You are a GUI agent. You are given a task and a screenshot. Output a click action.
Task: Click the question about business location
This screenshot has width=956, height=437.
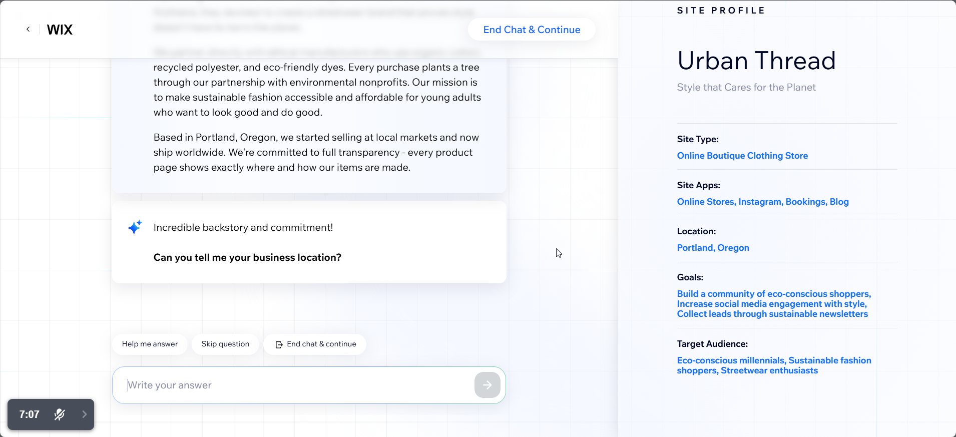pos(247,257)
